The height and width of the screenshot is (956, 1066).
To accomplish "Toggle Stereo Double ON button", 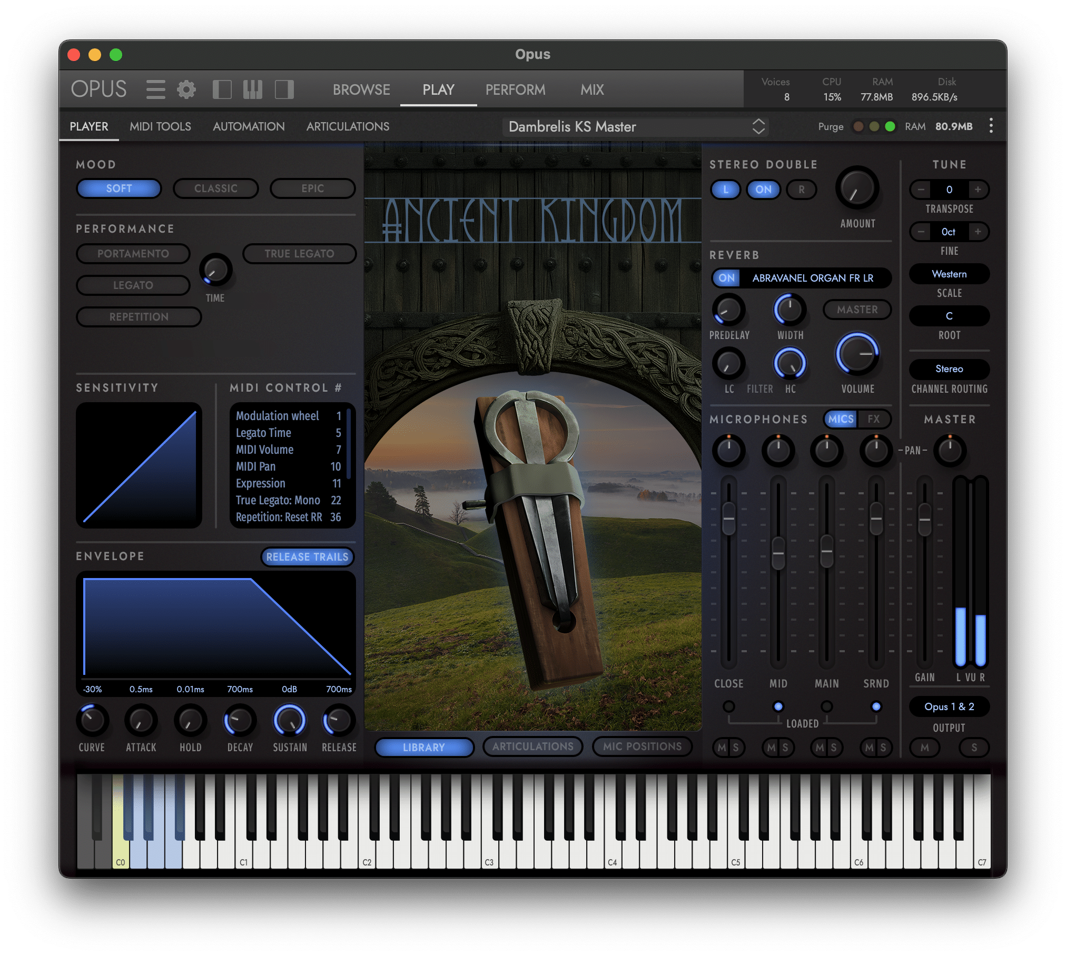I will click(763, 190).
